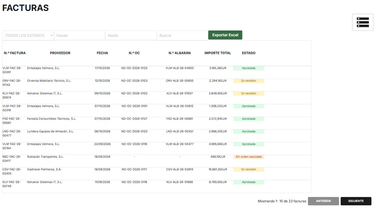Click order number ND-OC-2026-0120

pyautogui.click(x=134, y=132)
